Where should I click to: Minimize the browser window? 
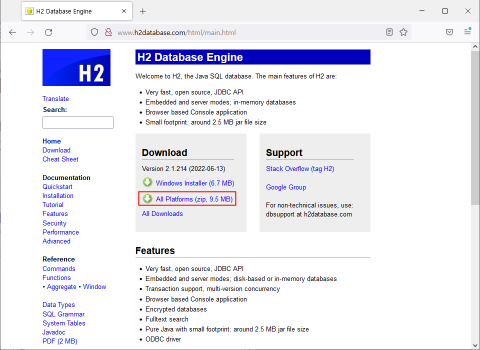tap(422, 10)
